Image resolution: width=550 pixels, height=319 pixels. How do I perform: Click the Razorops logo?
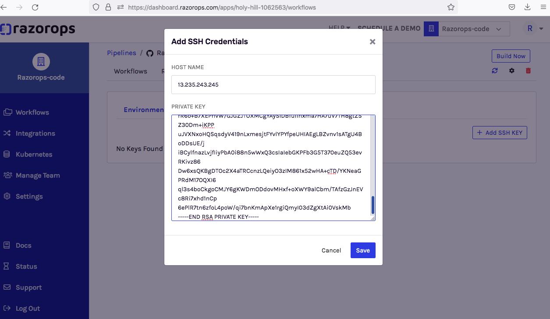38,29
